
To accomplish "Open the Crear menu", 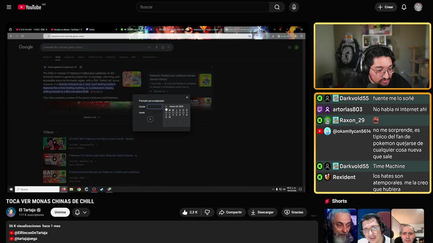I will (x=386, y=7).
